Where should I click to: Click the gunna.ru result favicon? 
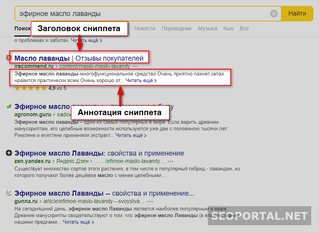pyautogui.click(x=9, y=193)
